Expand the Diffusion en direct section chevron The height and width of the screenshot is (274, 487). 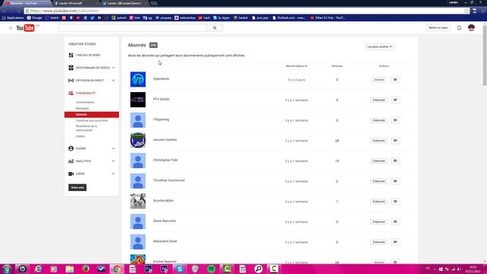[113, 81]
